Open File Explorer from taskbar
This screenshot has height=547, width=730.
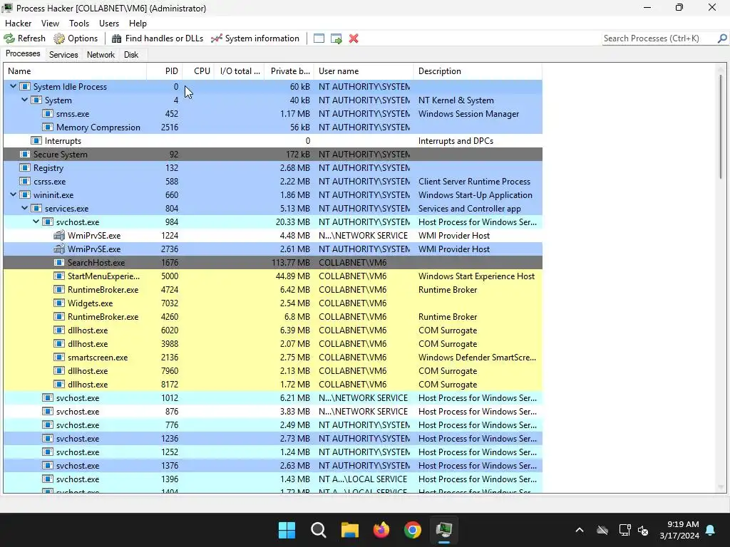point(349,530)
